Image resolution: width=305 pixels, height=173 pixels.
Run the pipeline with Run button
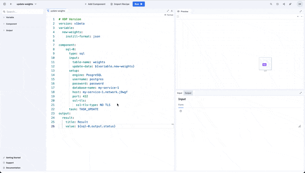(x=138, y=4)
